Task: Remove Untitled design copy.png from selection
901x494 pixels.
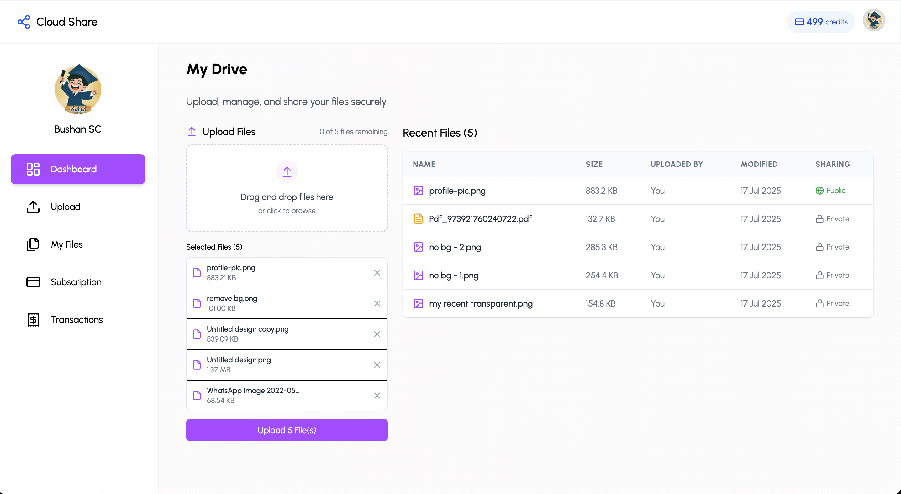Action: point(377,334)
